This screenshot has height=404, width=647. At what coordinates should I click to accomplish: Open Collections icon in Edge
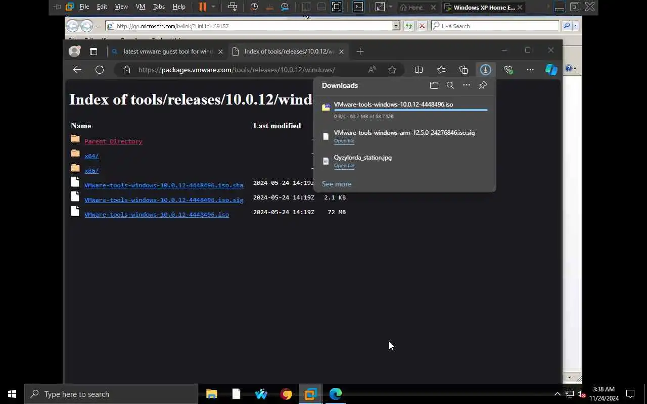tap(464, 70)
